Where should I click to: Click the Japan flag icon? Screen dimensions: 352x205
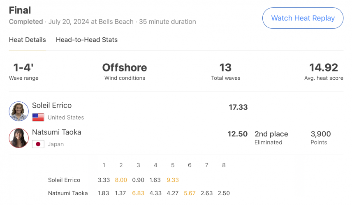click(38, 144)
